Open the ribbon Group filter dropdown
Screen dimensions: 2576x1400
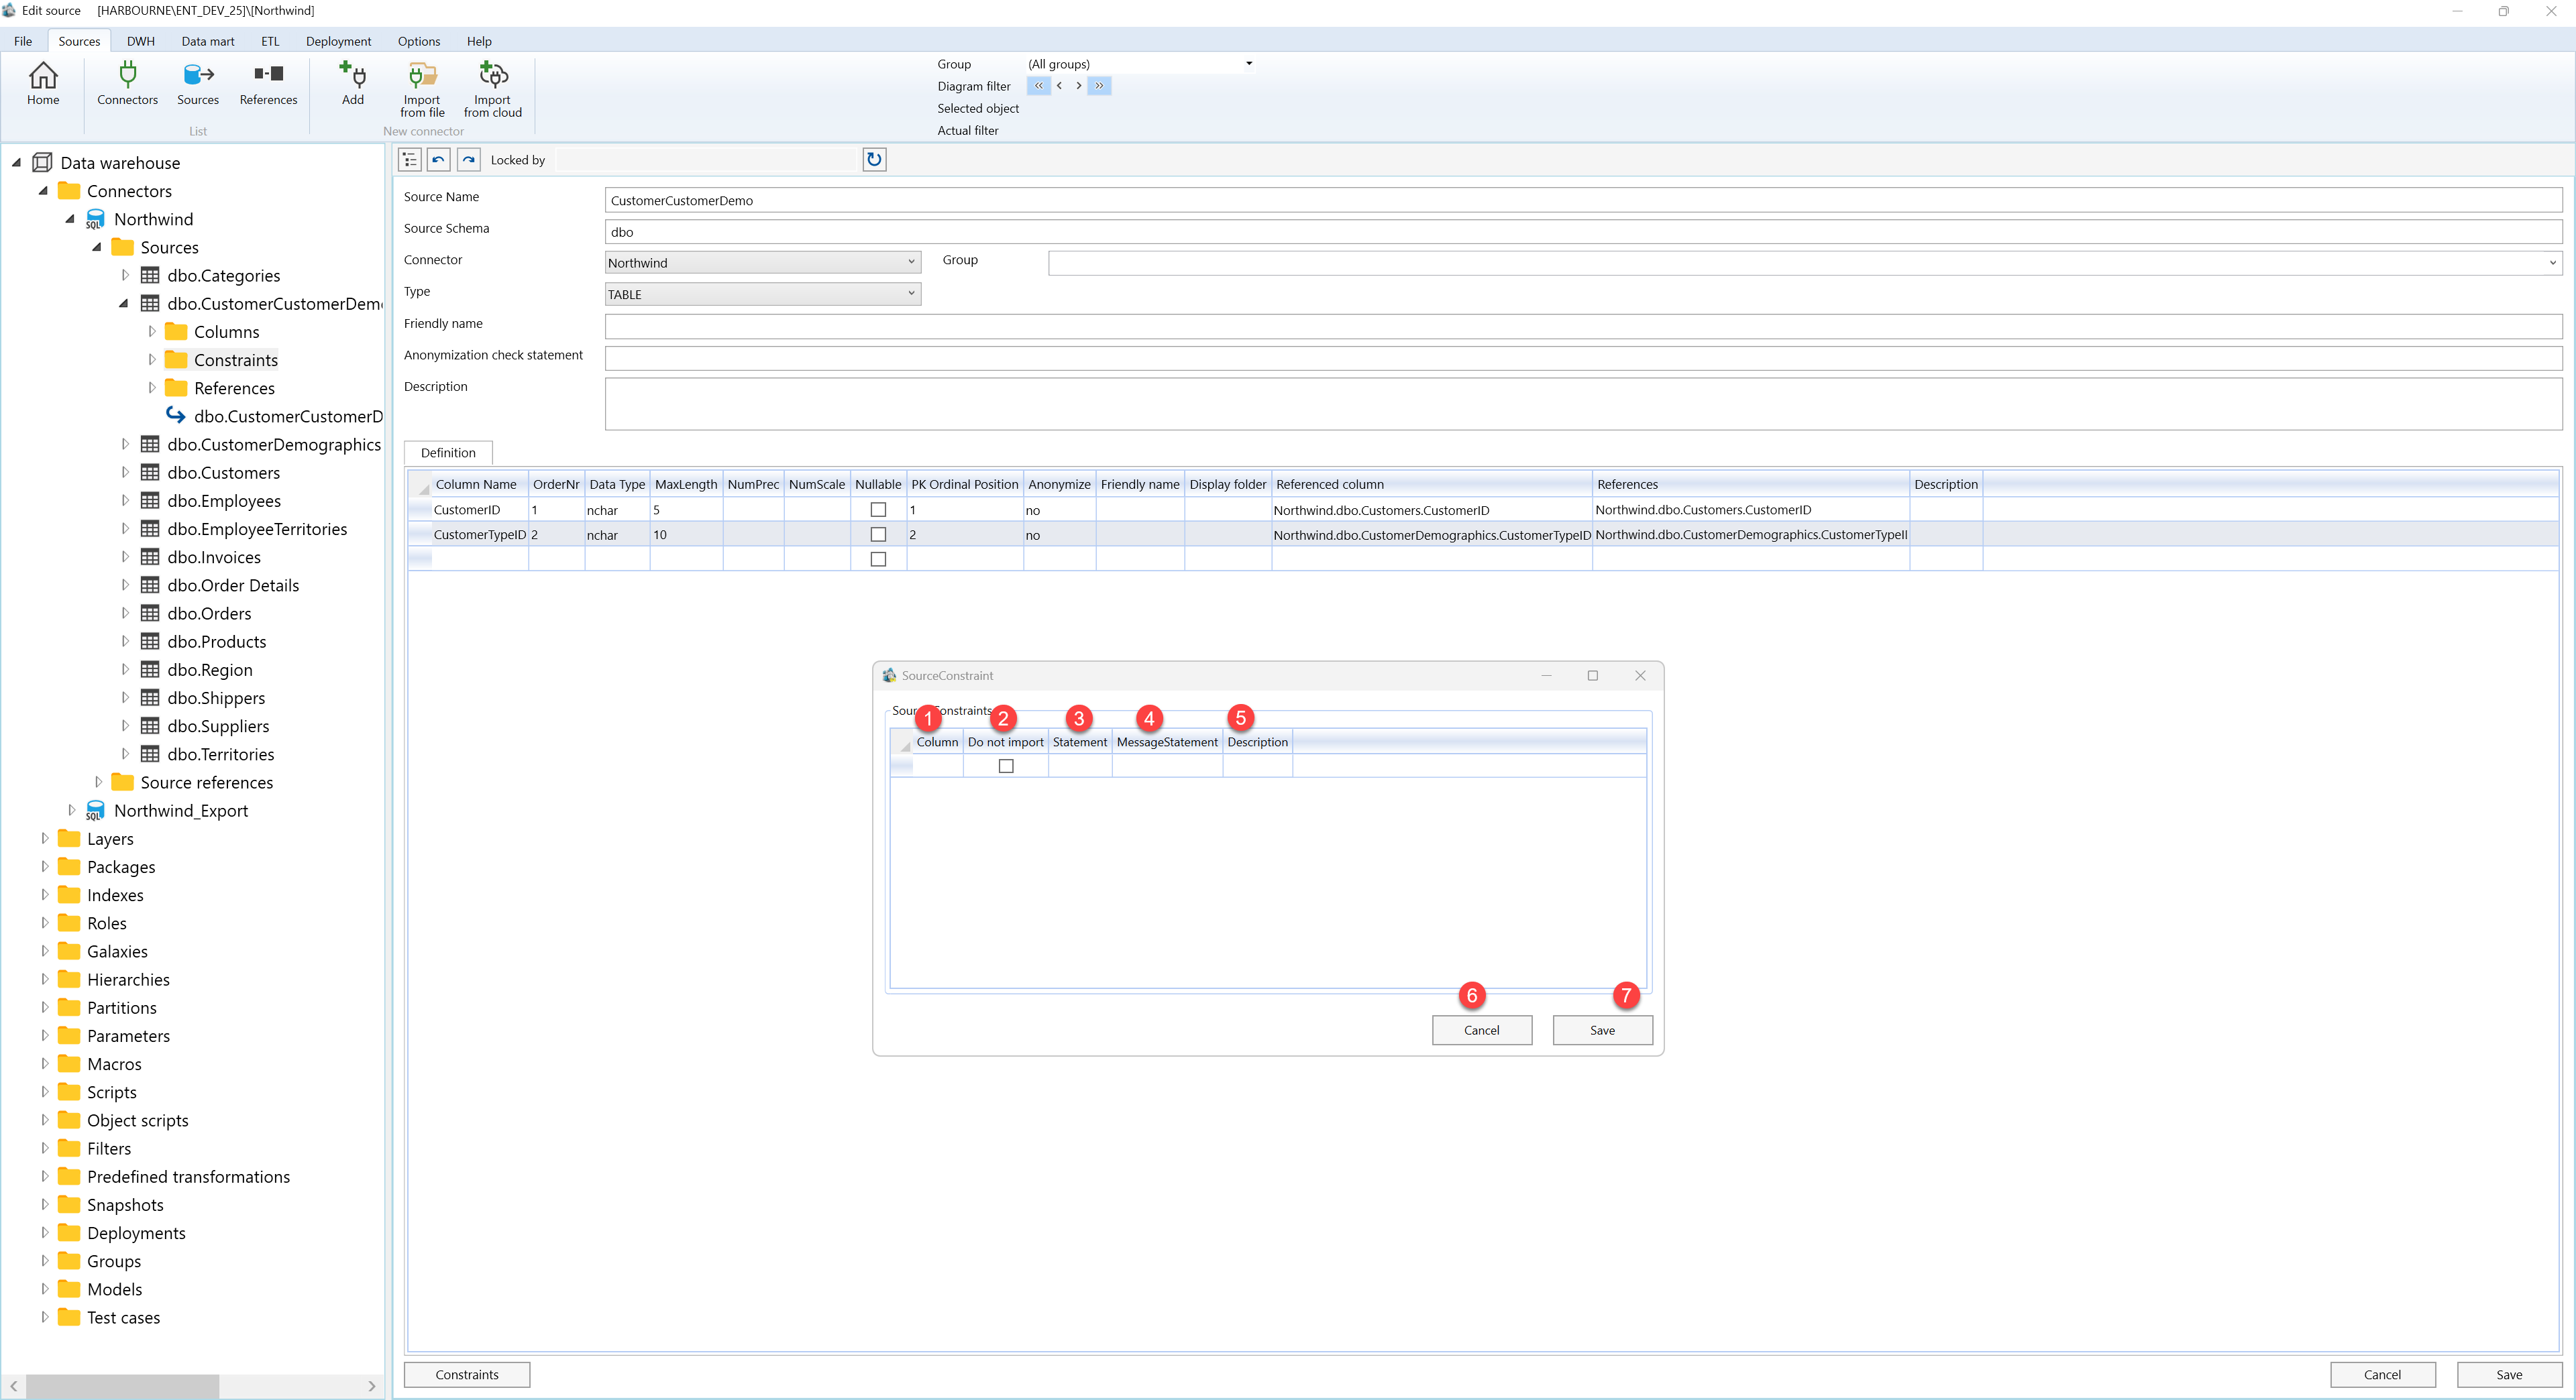[x=1249, y=64]
